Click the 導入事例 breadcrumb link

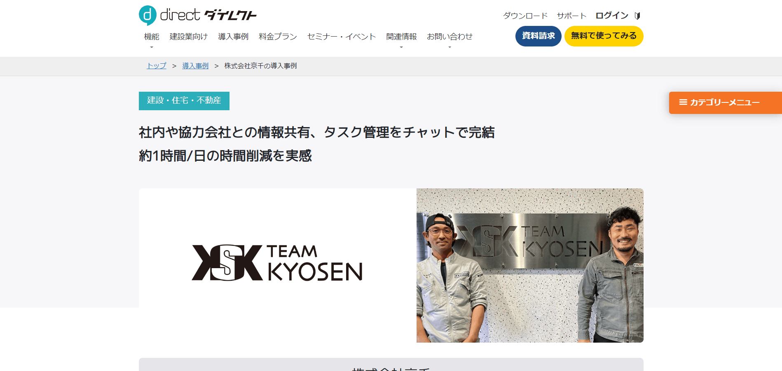click(195, 66)
